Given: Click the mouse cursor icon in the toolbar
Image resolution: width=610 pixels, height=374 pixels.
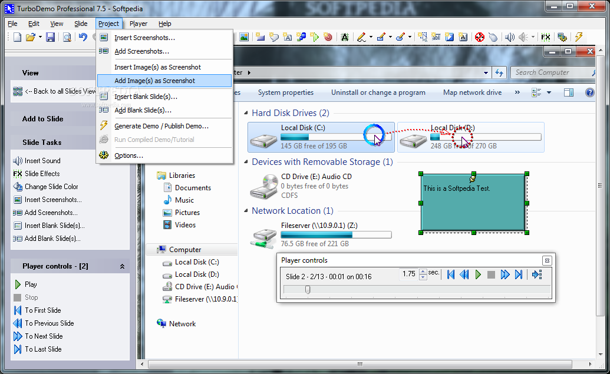Looking at the screenshot, I should pos(493,37).
